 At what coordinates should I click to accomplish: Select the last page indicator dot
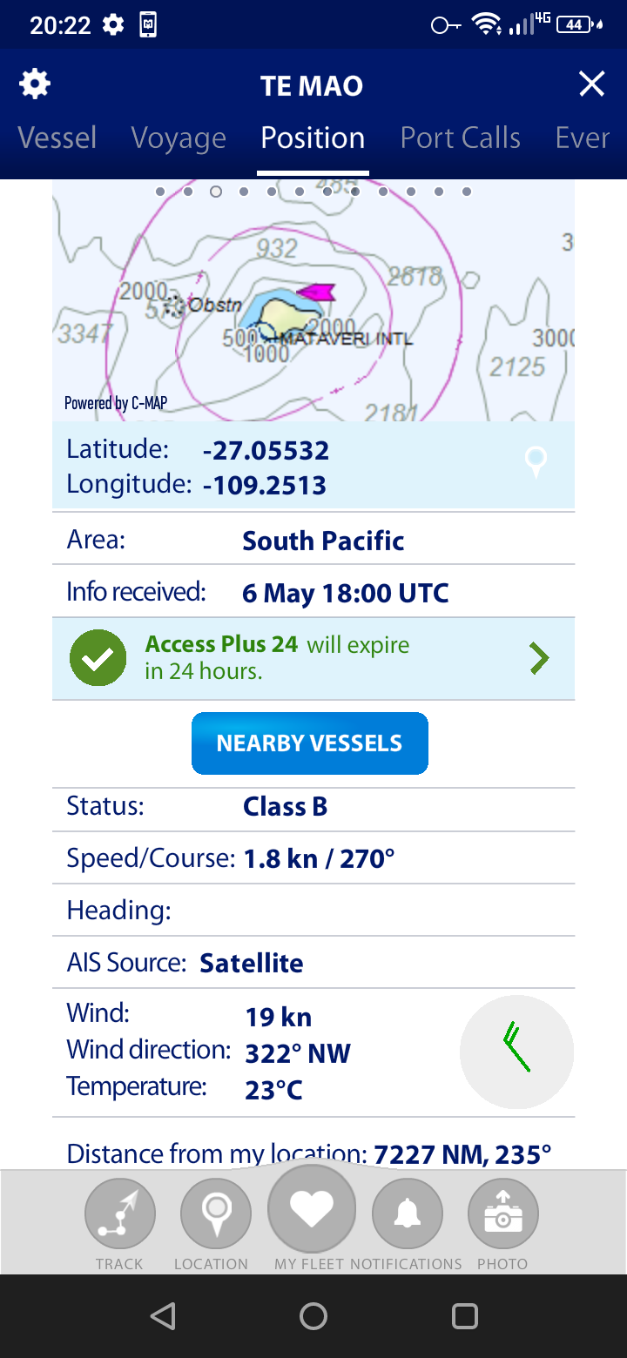click(467, 192)
